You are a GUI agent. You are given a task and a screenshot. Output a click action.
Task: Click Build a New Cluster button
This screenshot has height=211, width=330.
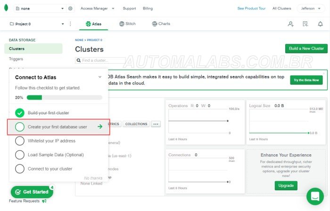click(306, 49)
